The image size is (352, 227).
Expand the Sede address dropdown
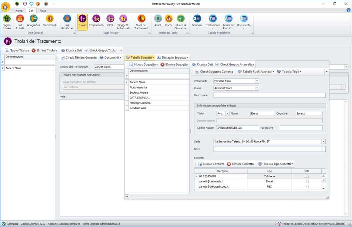[x=324, y=141]
